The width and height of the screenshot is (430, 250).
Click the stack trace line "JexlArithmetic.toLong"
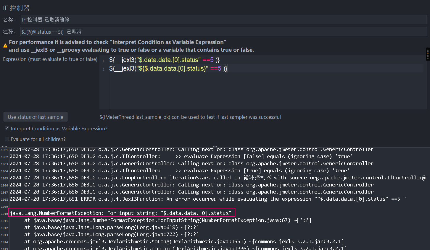click(x=184, y=241)
